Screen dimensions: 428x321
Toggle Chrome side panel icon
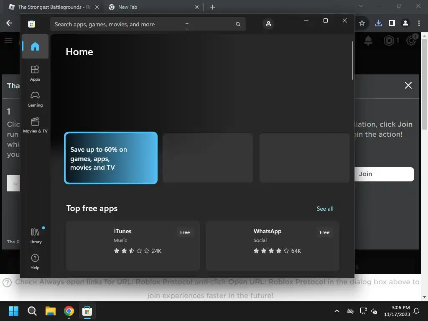point(392,23)
